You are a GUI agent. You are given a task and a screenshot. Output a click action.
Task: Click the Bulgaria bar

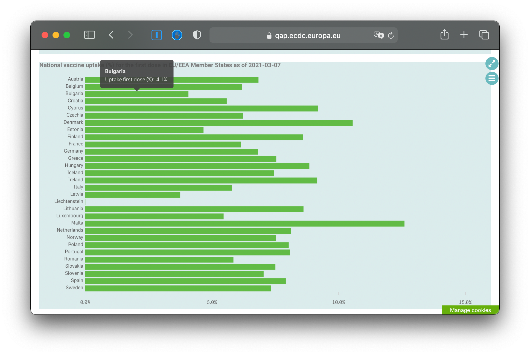click(137, 94)
